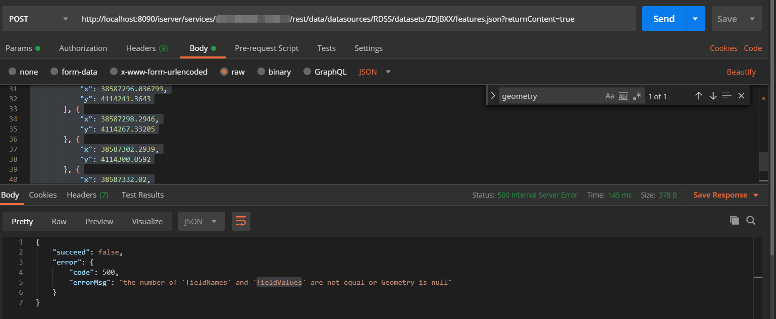The width and height of the screenshot is (776, 319).
Task: Click the Time 145 ms value
Action: pos(620,195)
